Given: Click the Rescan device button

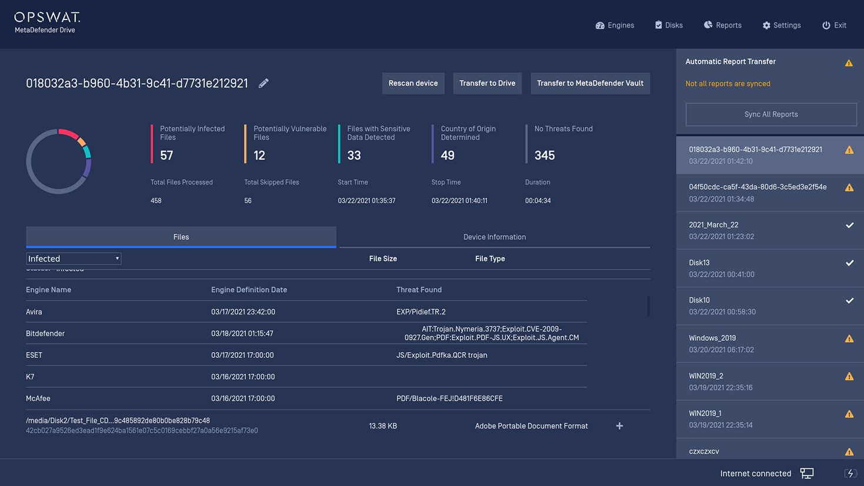Looking at the screenshot, I should coord(413,83).
